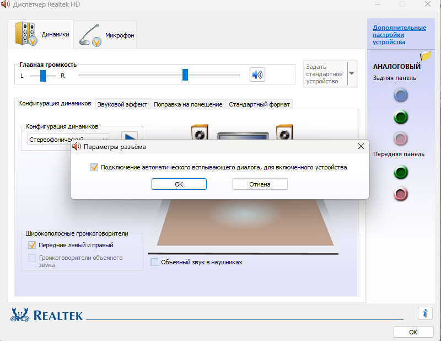This screenshot has width=441, height=341.
Task: Open the Стандартный формат tab
Action: coord(259,104)
